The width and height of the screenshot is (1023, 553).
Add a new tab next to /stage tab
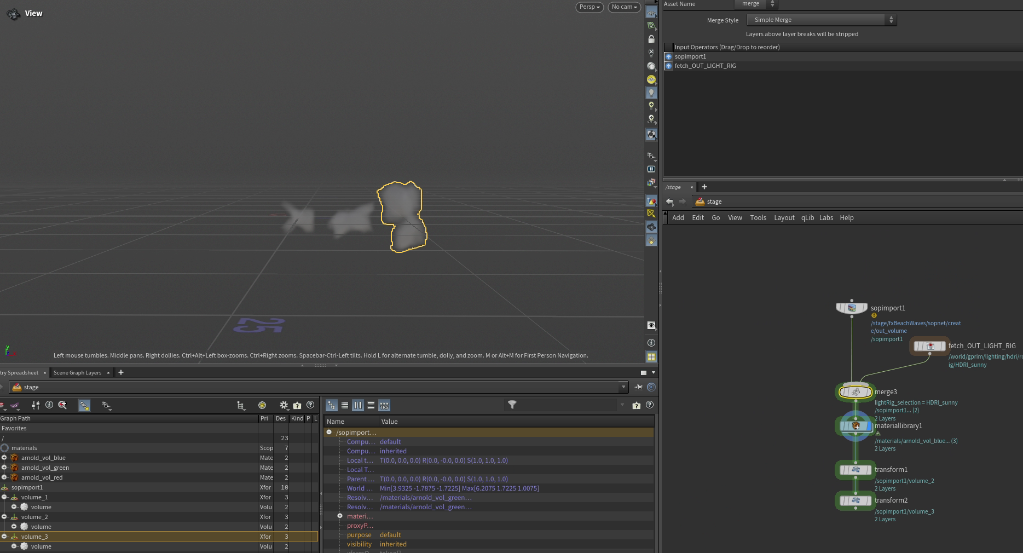coord(704,187)
